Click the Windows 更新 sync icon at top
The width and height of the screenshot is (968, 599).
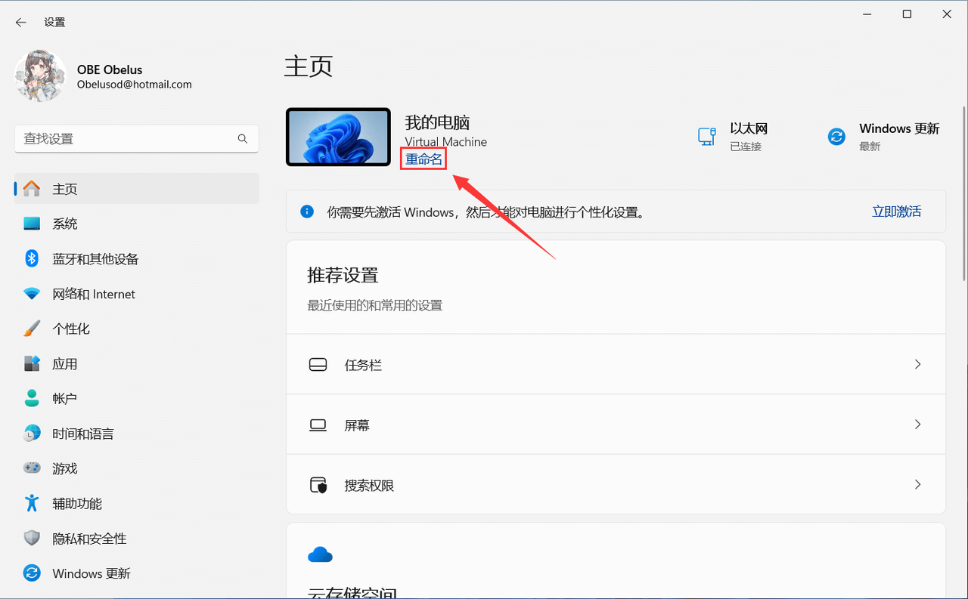pyautogui.click(x=836, y=137)
